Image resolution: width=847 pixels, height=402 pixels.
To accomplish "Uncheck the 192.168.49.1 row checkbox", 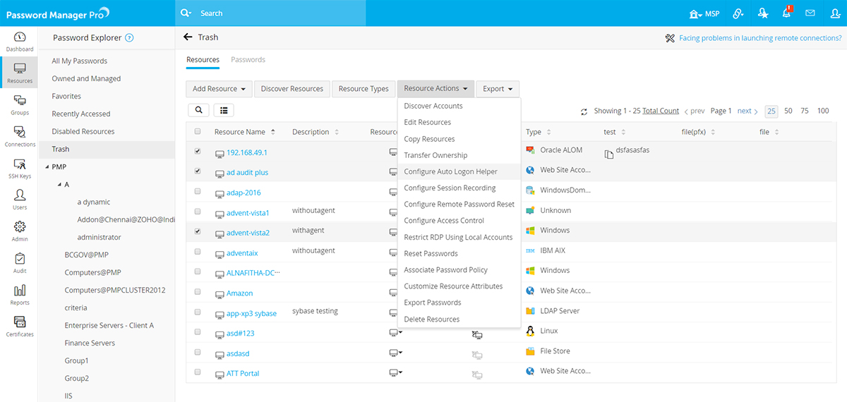I will pyautogui.click(x=198, y=151).
